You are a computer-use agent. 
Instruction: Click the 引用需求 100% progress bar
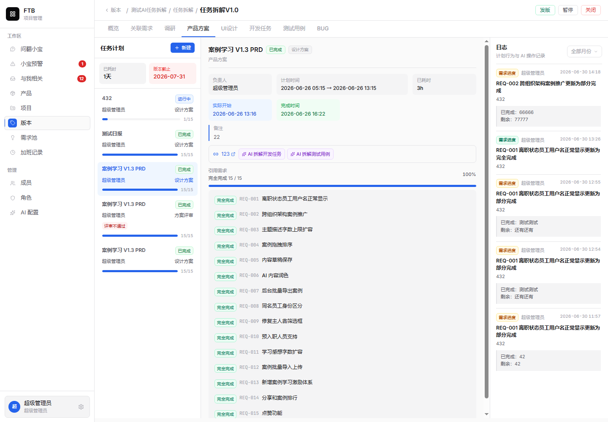(342, 186)
